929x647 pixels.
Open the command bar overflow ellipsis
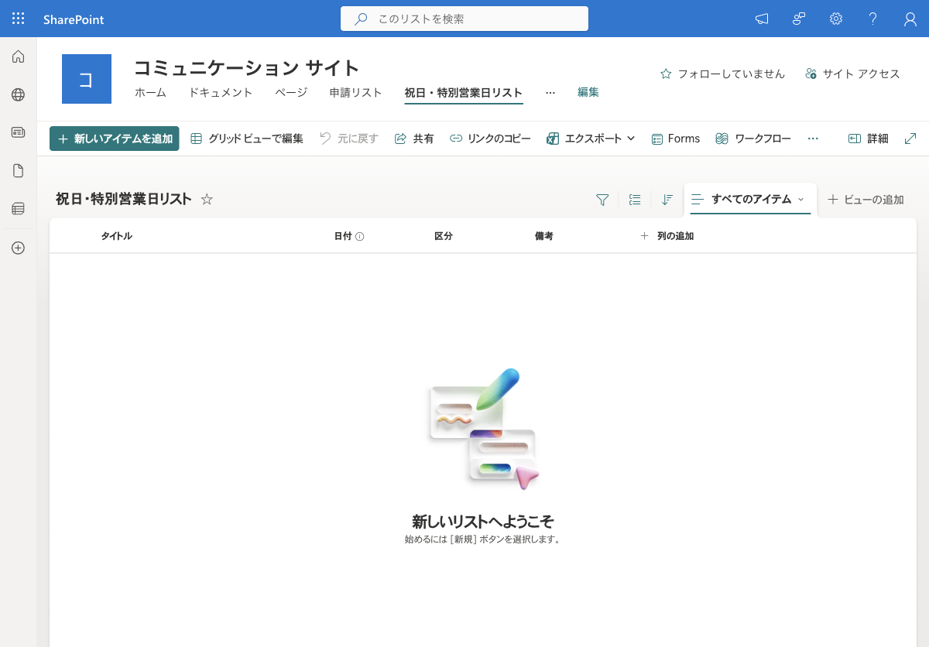click(x=813, y=139)
